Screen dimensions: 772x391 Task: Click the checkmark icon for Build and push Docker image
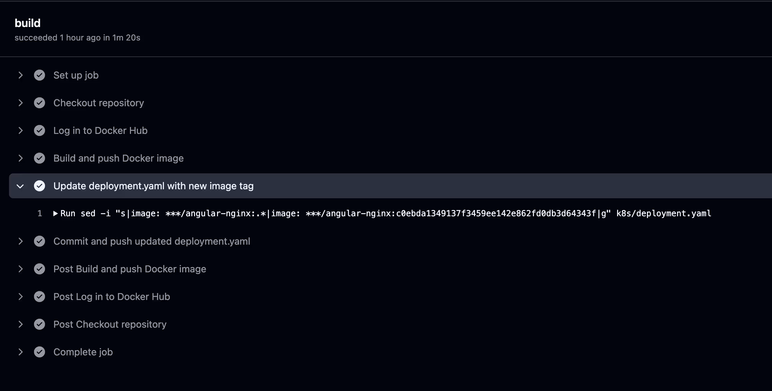pyautogui.click(x=40, y=158)
